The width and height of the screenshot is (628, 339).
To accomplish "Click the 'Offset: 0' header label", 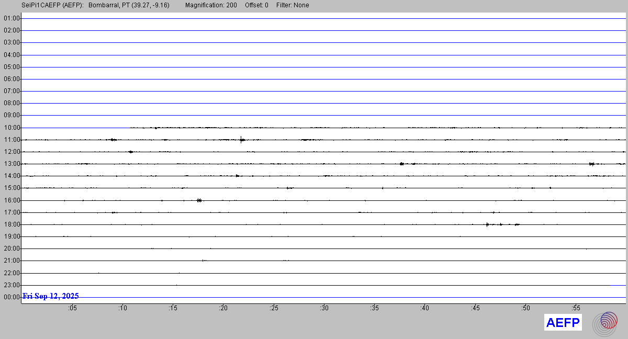I will click(x=256, y=5).
